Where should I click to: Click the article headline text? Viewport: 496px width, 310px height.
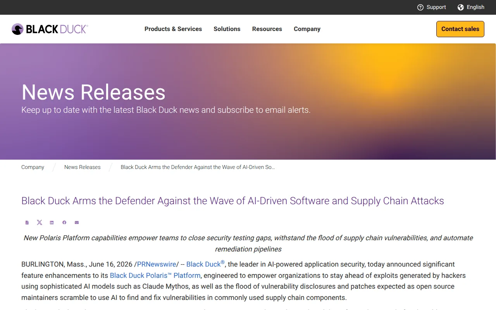(x=232, y=201)
